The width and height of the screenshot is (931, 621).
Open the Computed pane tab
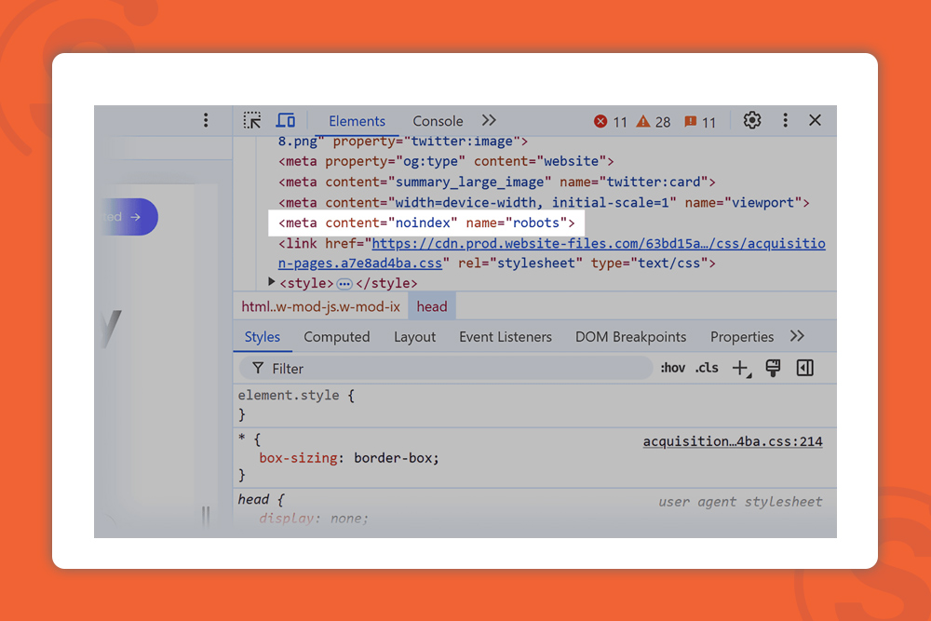337,337
